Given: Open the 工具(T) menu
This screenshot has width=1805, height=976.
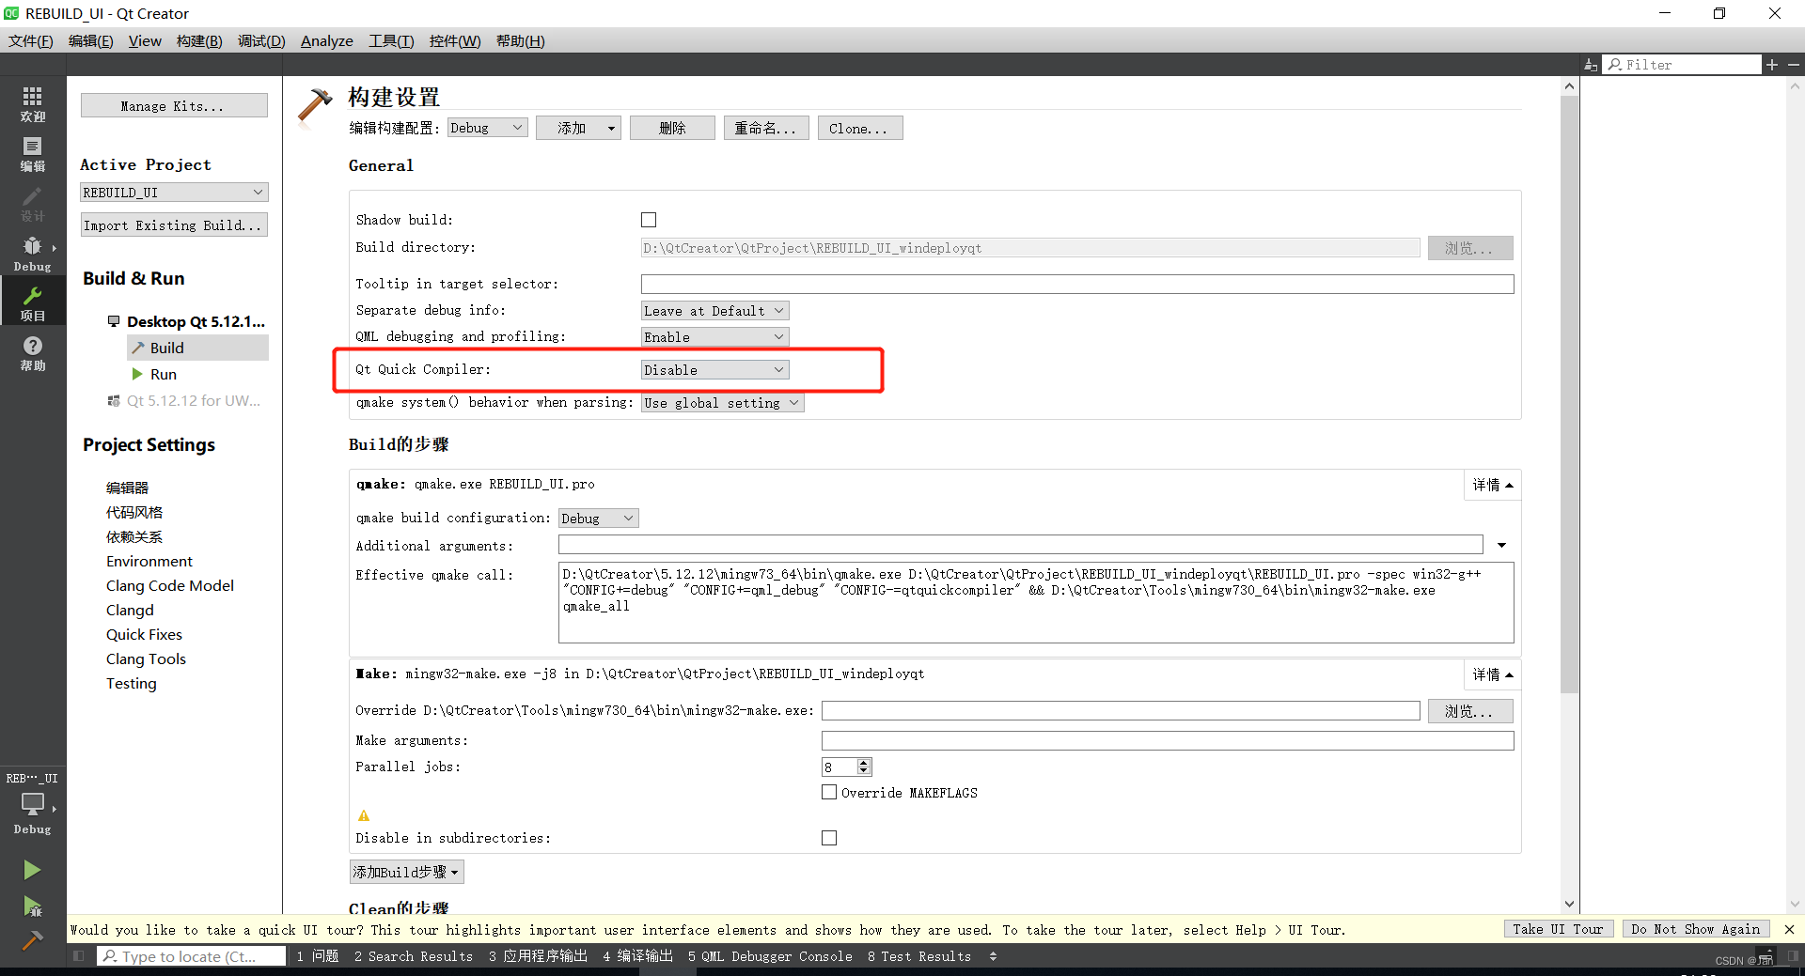Looking at the screenshot, I should (391, 40).
